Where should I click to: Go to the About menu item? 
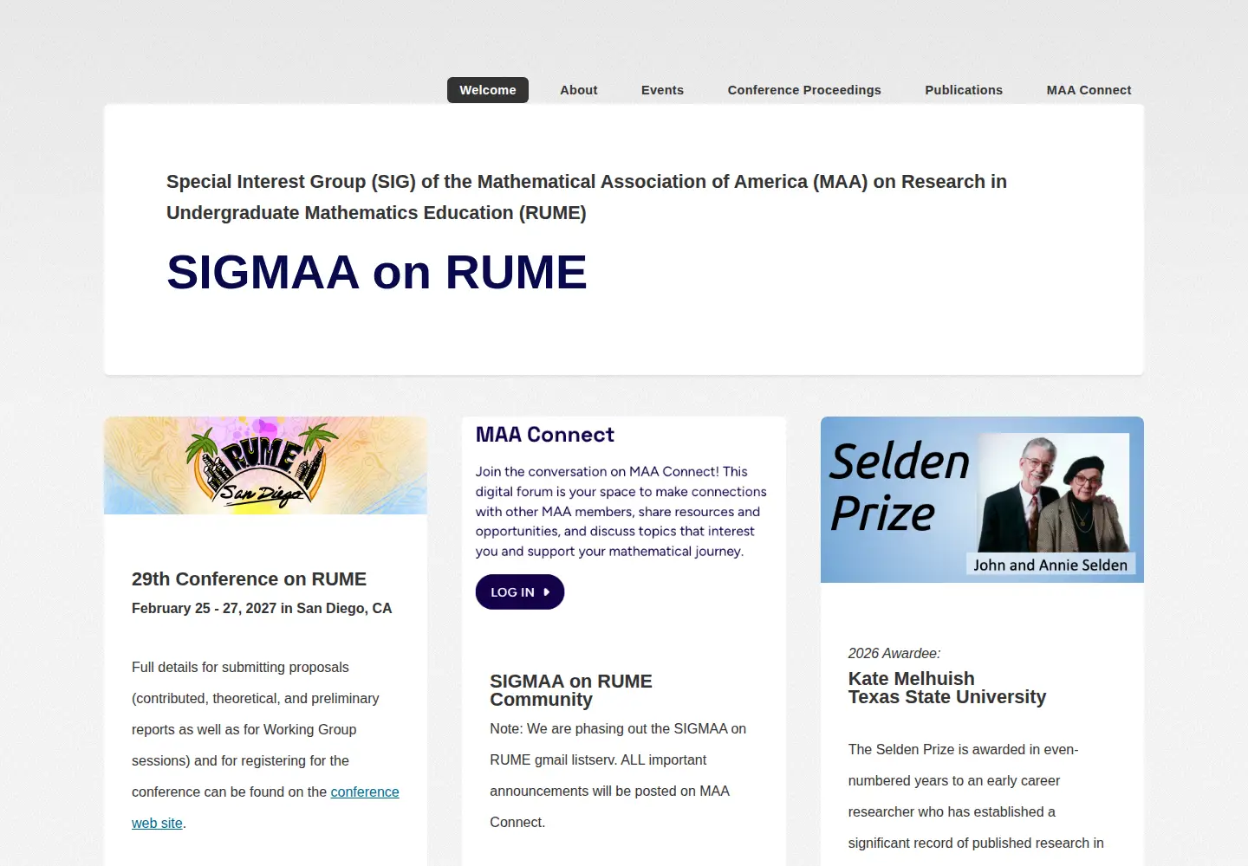pos(578,90)
